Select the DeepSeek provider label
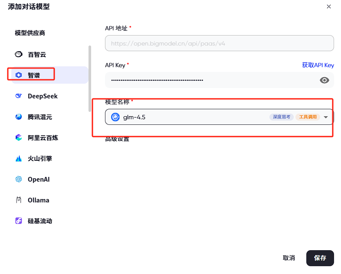This screenshot has height=274, width=341. coord(43,96)
